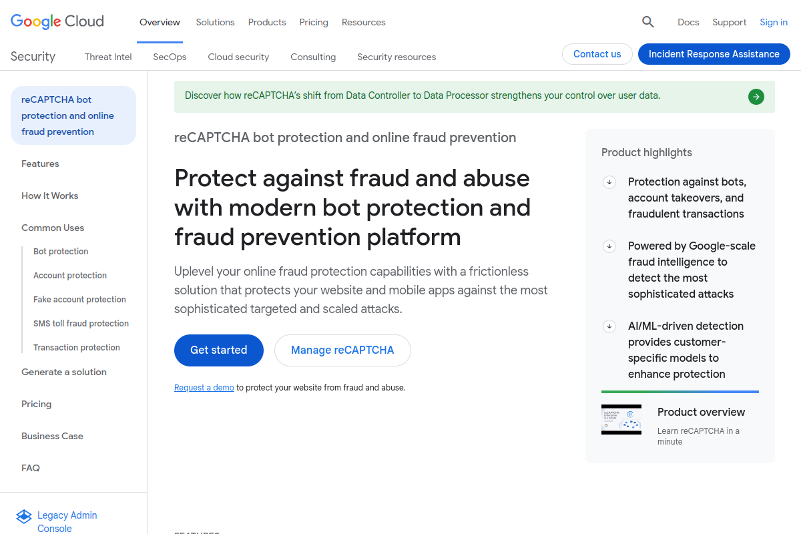Open the Request a demo link

point(204,387)
